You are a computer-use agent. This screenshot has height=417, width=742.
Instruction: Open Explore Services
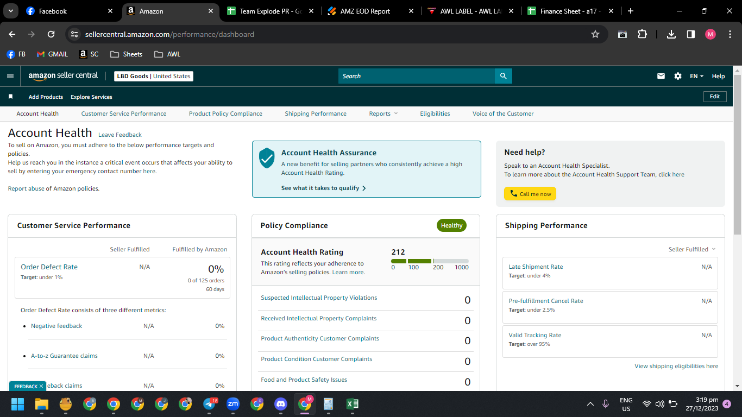click(91, 97)
